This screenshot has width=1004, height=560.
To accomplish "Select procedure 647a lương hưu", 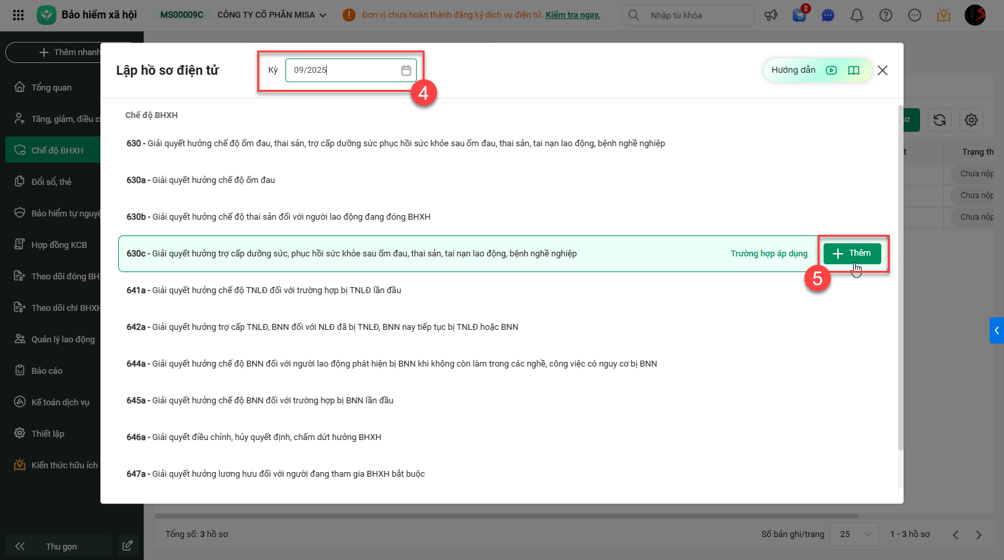I will pyautogui.click(x=504, y=474).
